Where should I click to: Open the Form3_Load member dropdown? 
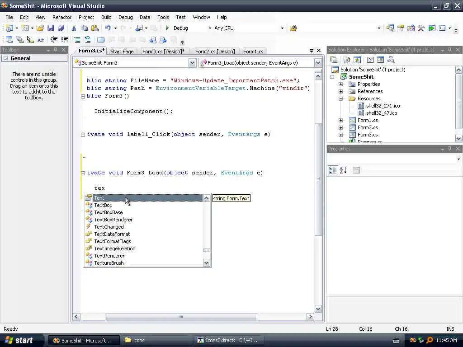coord(318,63)
